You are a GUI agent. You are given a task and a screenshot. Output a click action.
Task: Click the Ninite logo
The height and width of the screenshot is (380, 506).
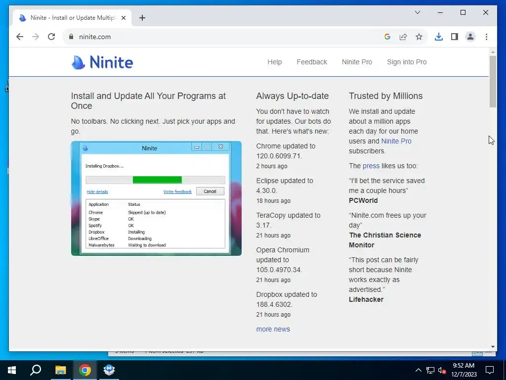[102, 62]
